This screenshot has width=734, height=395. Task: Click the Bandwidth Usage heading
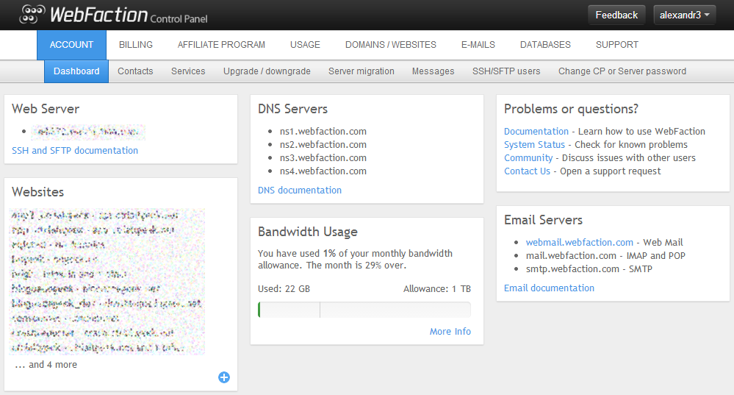[x=308, y=232]
